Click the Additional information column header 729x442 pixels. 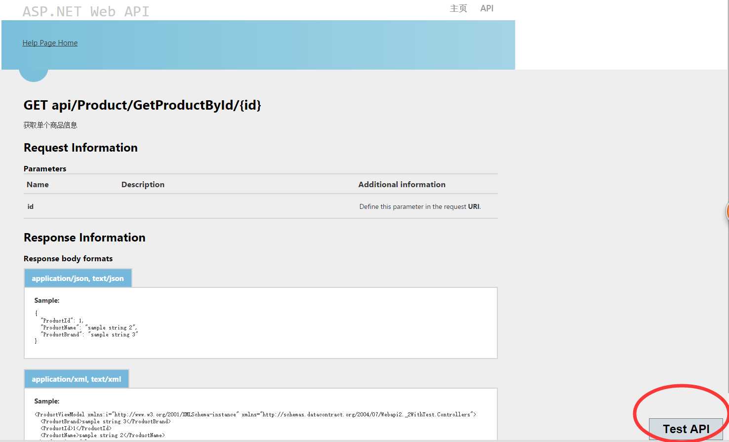point(402,184)
